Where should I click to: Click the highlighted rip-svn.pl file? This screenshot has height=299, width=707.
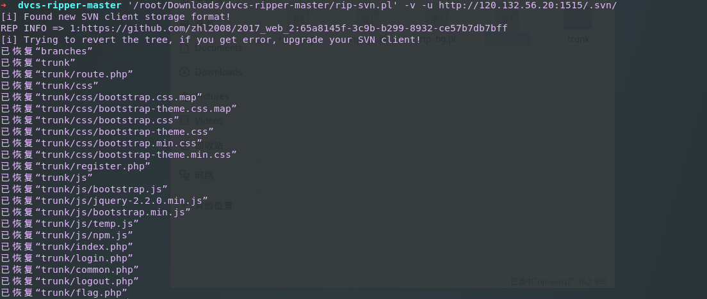coord(507,38)
